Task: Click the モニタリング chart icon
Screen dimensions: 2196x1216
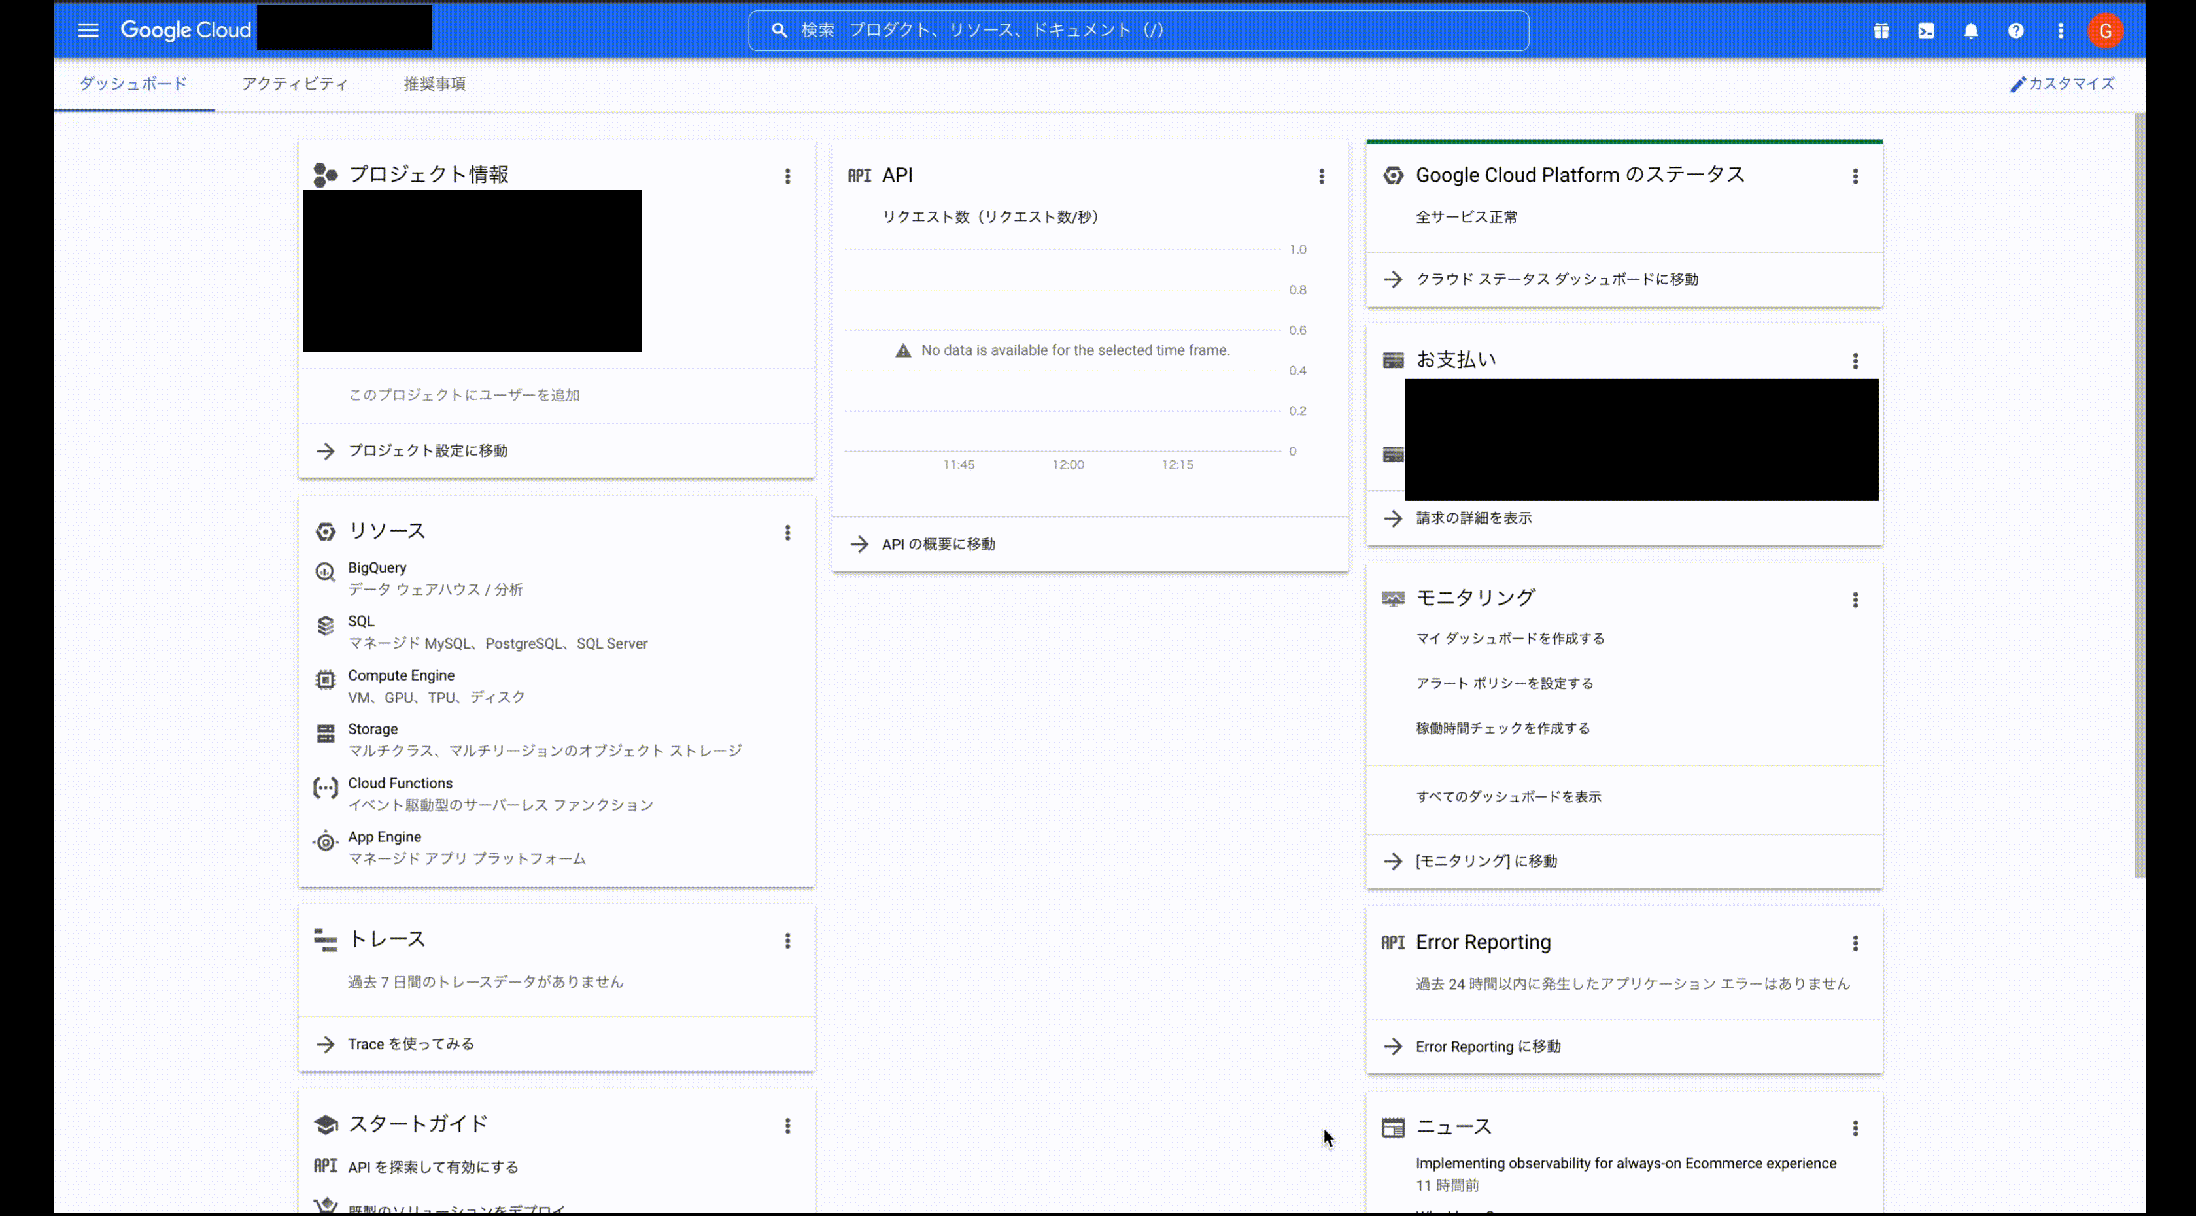Action: pyautogui.click(x=1393, y=599)
